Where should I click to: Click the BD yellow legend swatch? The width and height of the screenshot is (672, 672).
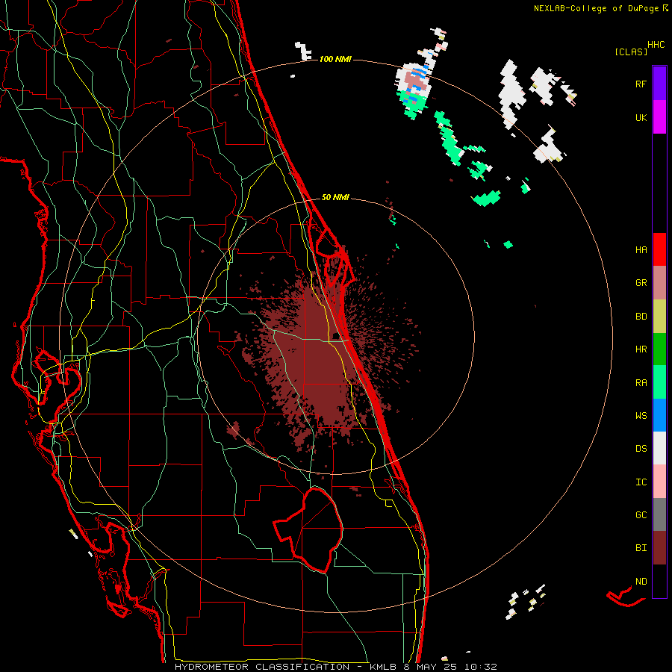pyautogui.click(x=659, y=317)
